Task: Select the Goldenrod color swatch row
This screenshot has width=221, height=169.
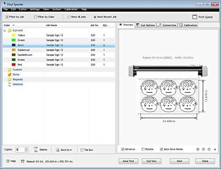Action: click(59, 50)
